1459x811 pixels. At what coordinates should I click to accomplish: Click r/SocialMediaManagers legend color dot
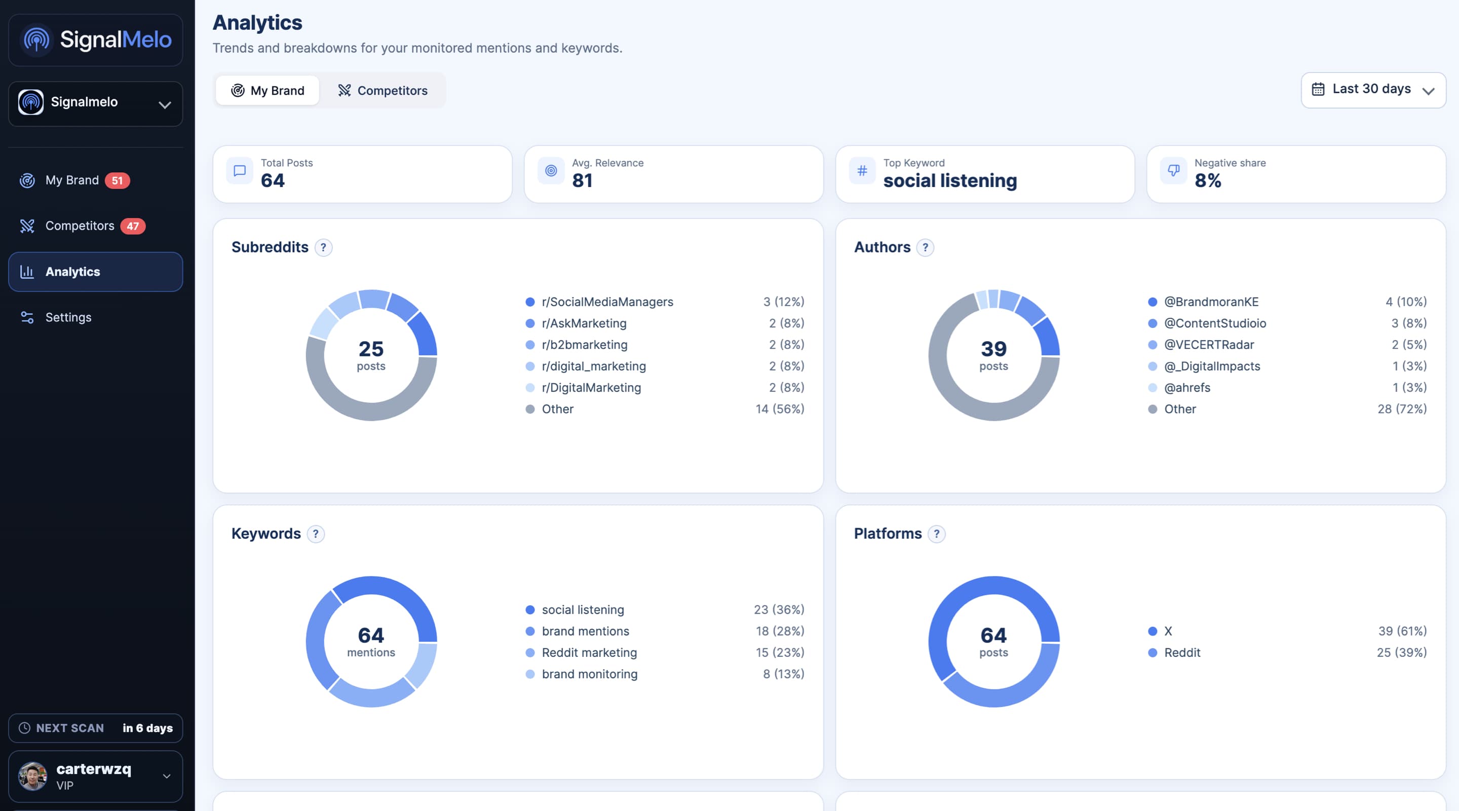(x=530, y=302)
